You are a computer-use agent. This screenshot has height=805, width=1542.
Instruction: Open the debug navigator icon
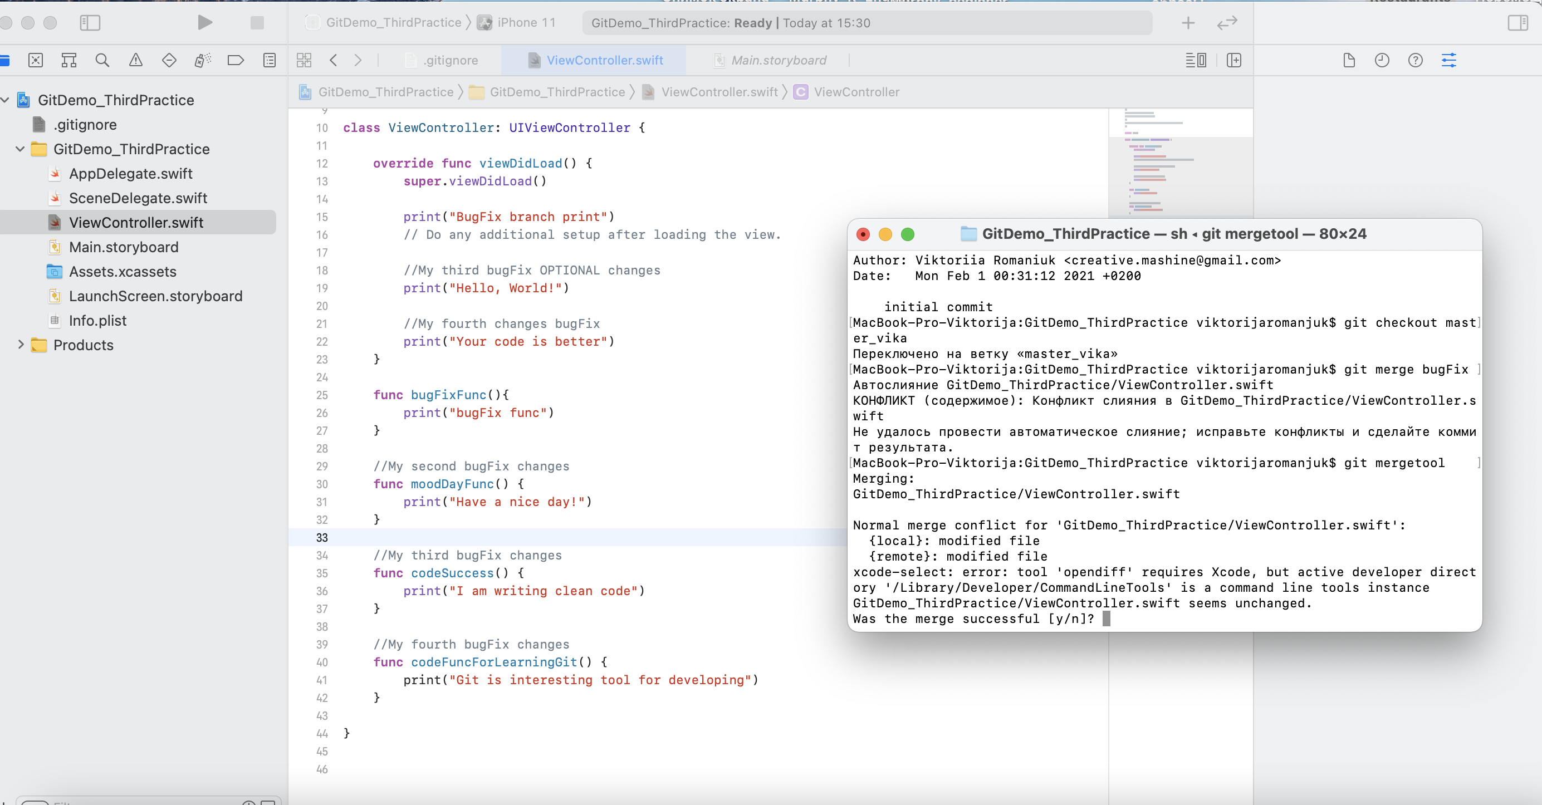pos(203,60)
